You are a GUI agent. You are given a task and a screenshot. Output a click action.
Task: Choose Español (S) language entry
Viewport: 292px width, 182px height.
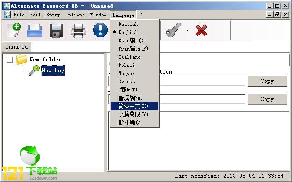click(x=135, y=40)
